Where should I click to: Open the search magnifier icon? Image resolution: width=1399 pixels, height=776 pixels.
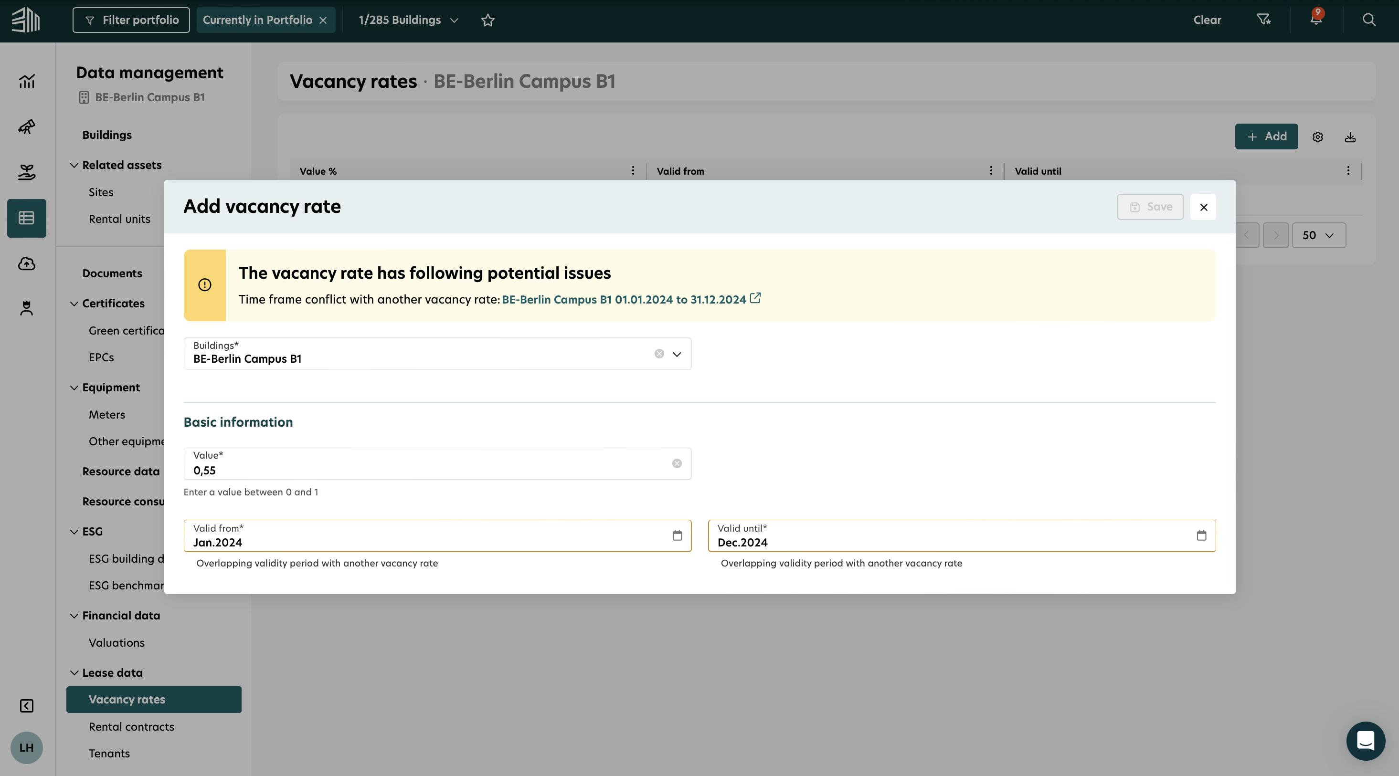[1368, 20]
